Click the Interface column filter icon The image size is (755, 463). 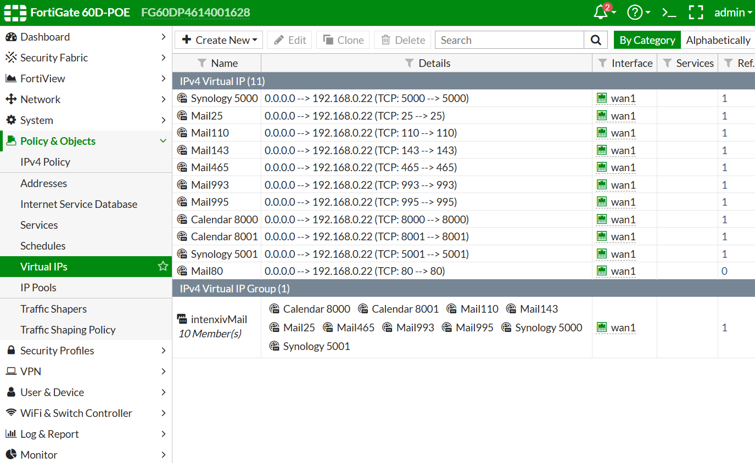pos(602,63)
